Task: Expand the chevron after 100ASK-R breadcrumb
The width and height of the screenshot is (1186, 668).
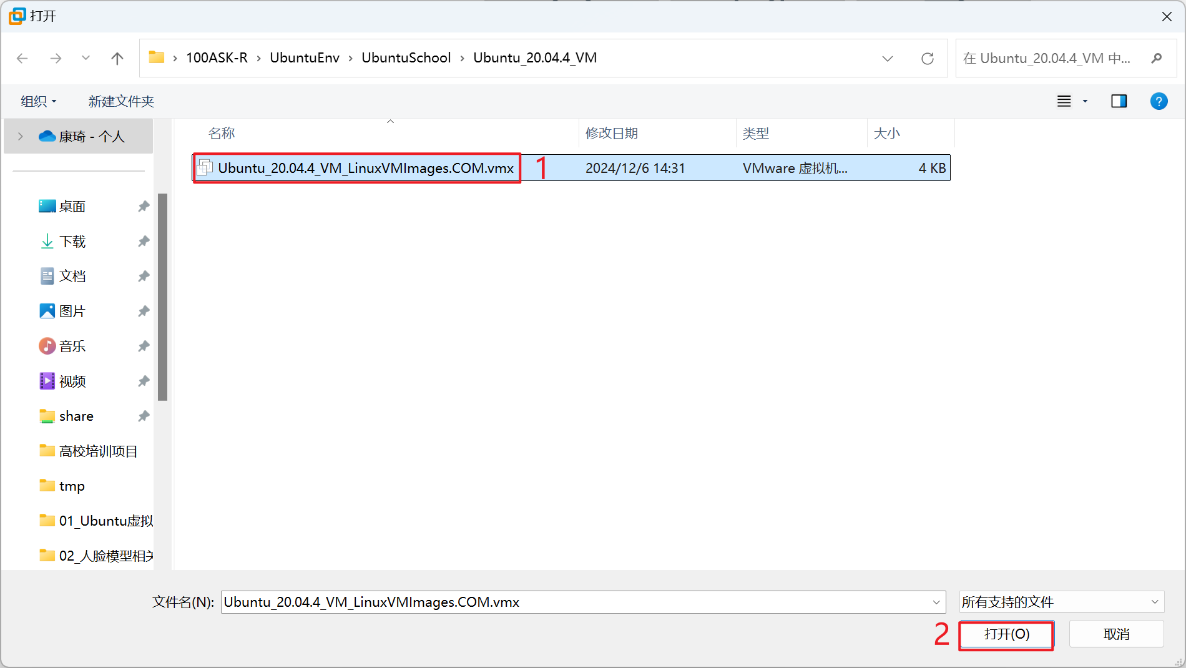Action: pos(259,58)
